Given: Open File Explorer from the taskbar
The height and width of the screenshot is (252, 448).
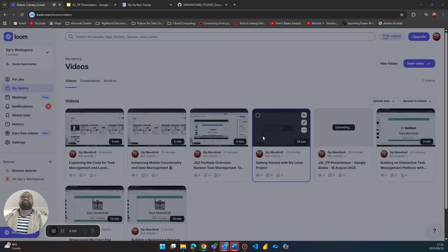Looking at the screenshot, I should tap(183, 246).
